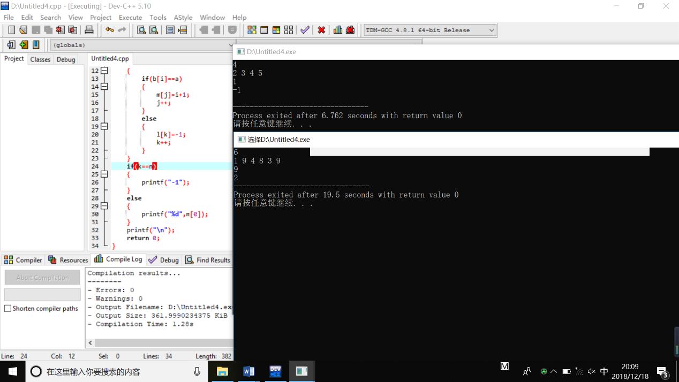Switch to the Find Results tab
Screen dimensions: 679x382
[208, 260]
